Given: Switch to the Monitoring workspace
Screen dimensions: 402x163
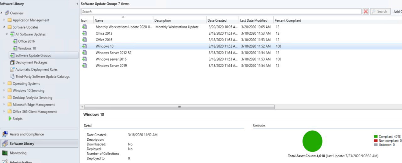Looking at the screenshot, I should point(39,153).
